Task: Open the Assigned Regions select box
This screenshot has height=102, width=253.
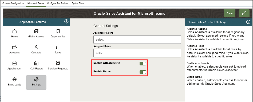Action: tap(137, 40)
